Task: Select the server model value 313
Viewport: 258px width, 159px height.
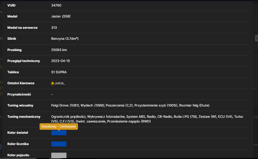Action: click(54, 28)
